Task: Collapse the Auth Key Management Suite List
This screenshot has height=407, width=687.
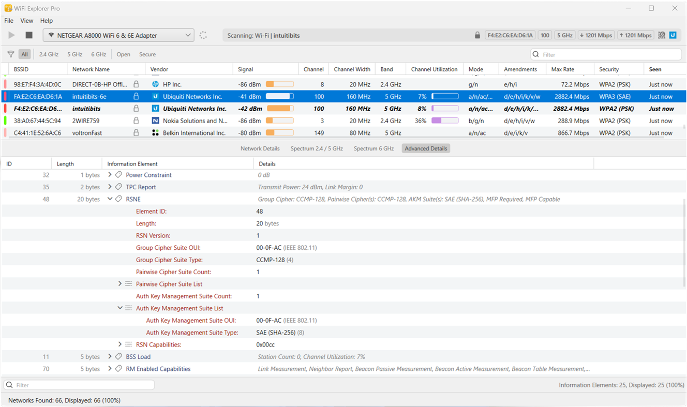Action: pos(120,308)
